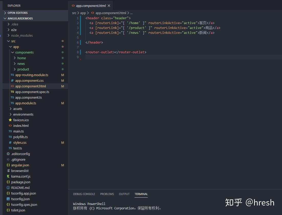Click the TS icon beside test.ts

click(10, 148)
